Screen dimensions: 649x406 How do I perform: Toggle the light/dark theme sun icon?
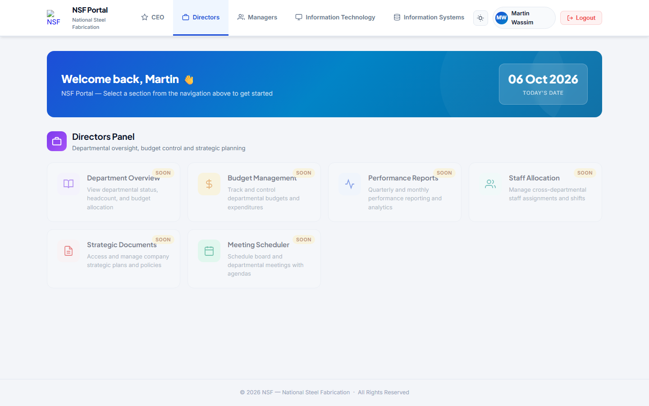tap(480, 18)
